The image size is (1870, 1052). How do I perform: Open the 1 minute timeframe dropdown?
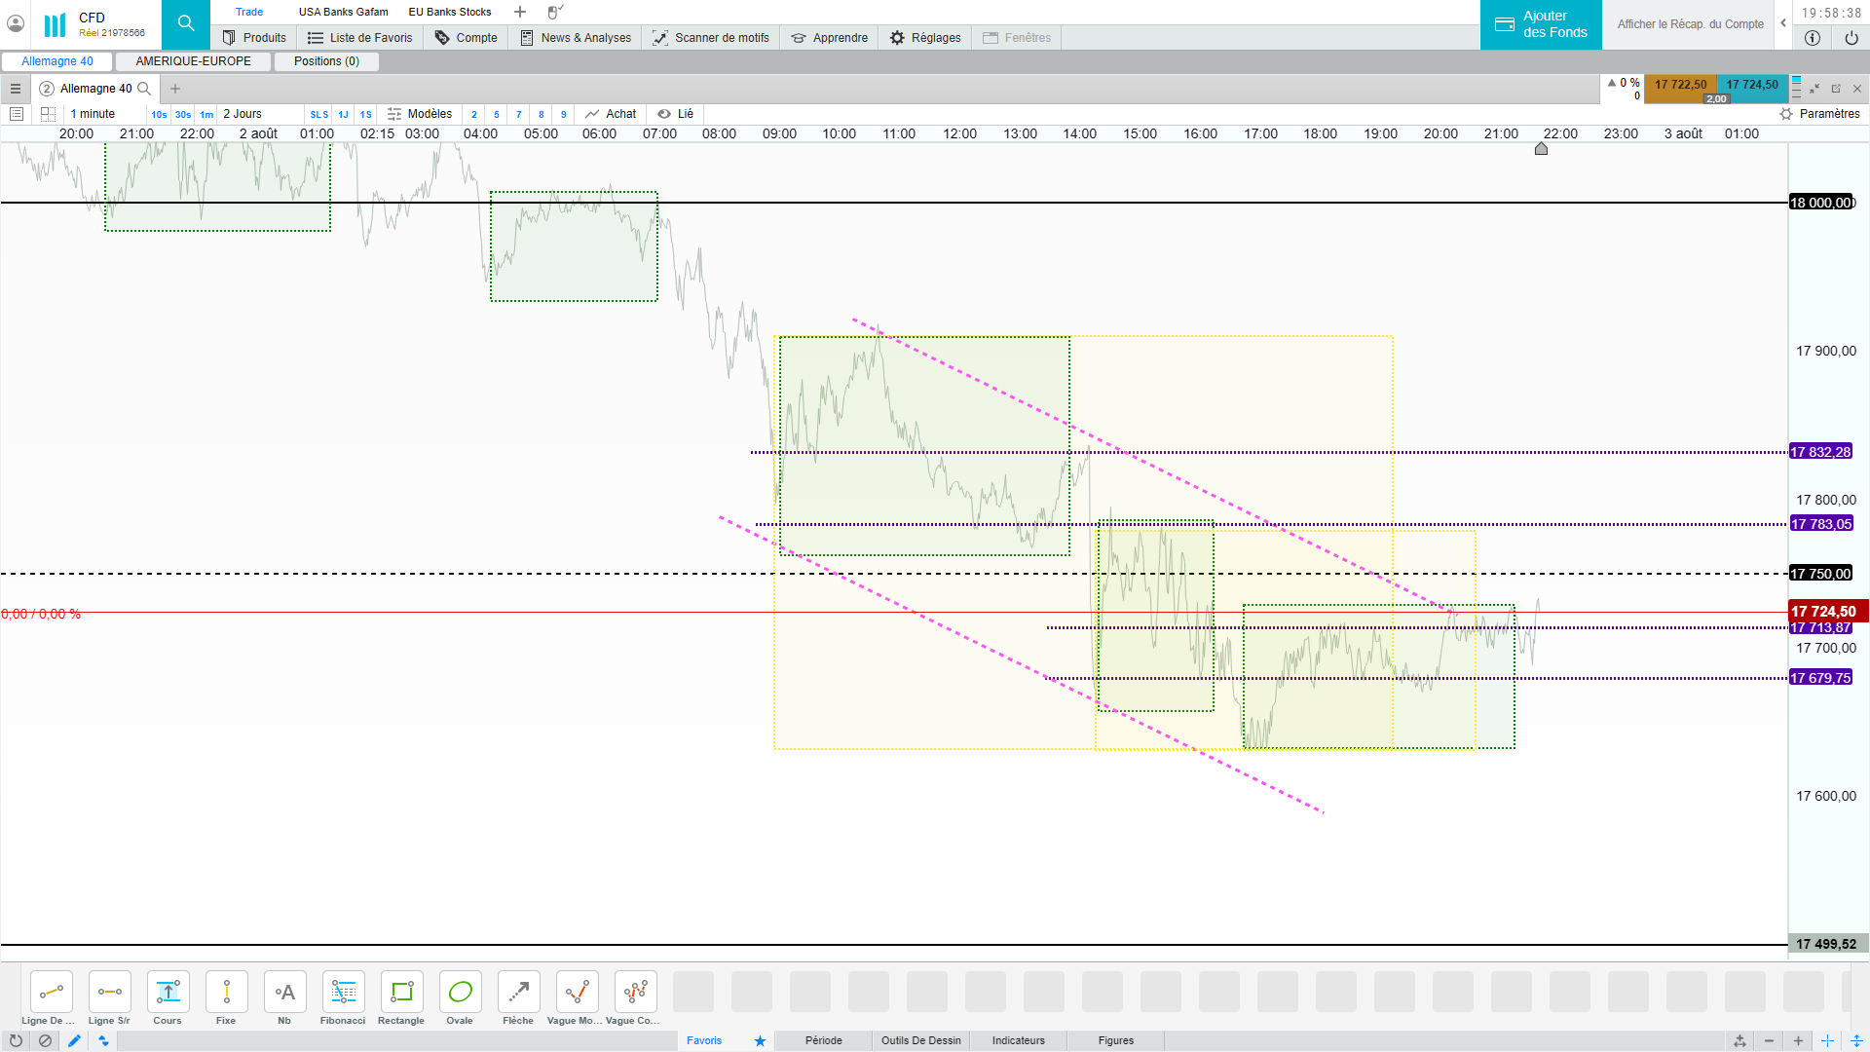tap(93, 114)
